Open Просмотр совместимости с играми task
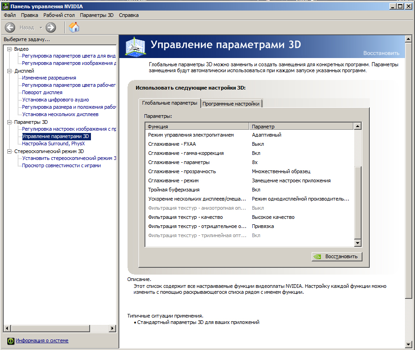This screenshot has height=350, width=415. [61, 165]
